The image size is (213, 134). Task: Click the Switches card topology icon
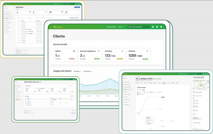coord(122,51)
